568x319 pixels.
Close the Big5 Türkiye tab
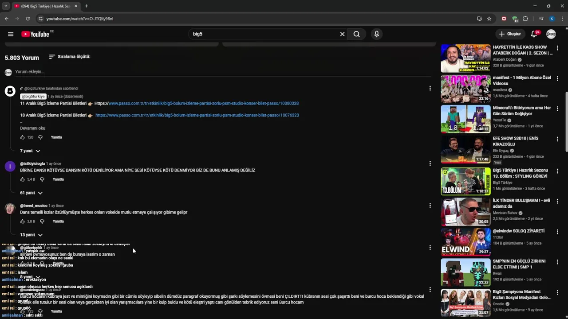76,6
